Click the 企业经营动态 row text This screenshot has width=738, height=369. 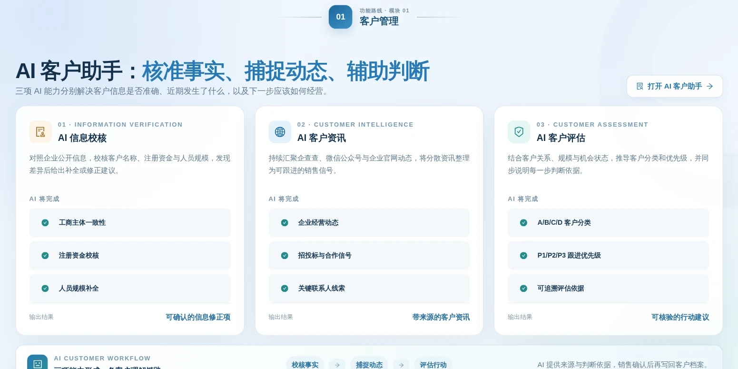318,223
